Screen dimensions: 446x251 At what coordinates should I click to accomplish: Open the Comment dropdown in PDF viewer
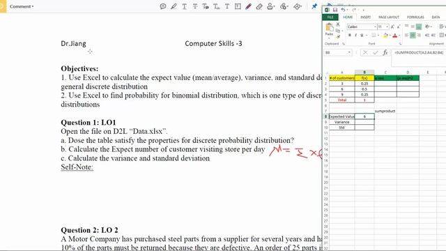[22, 6]
